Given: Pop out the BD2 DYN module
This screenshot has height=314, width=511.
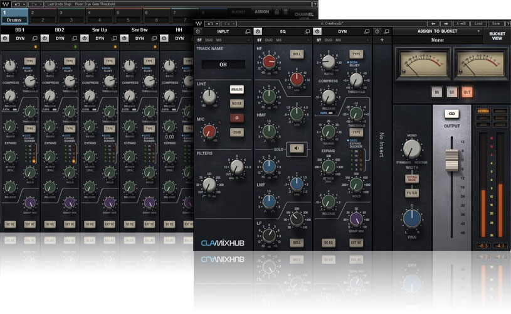Looking at the screenshot, I should tap(76, 38).
